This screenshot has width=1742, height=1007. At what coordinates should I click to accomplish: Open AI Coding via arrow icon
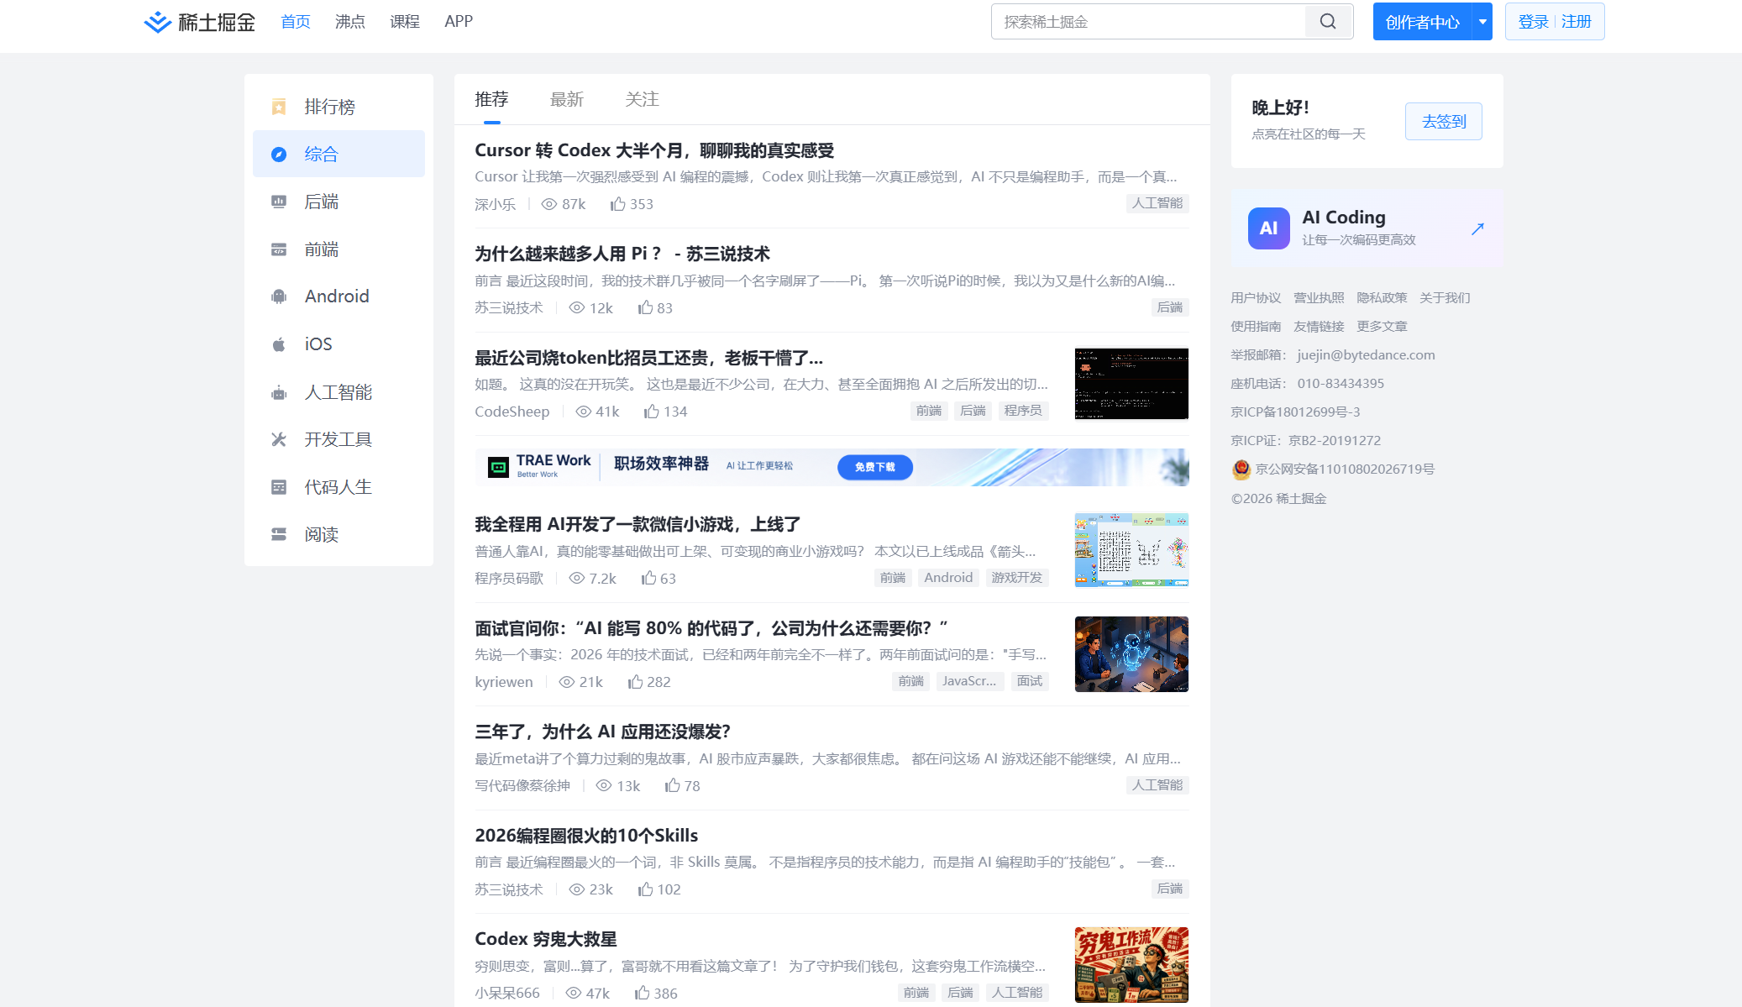[1477, 228]
